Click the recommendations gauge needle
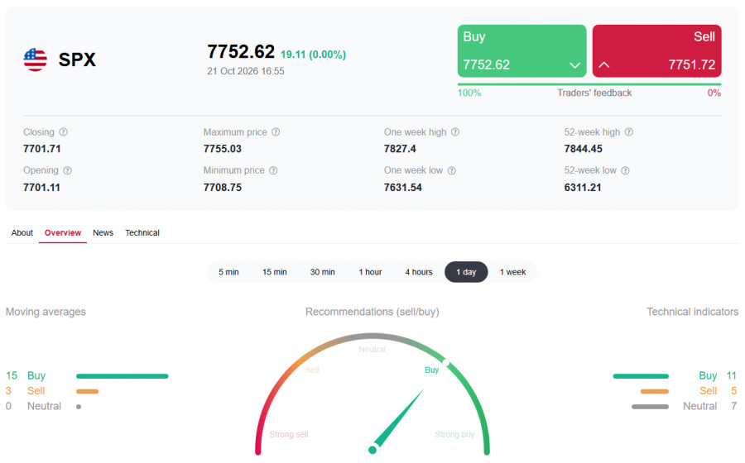The height and width of the screenshot is (463, 745). 397,419
